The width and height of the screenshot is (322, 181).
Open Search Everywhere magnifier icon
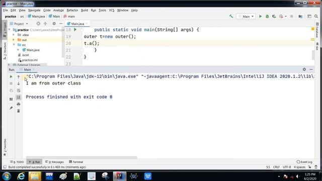[316, 16]
